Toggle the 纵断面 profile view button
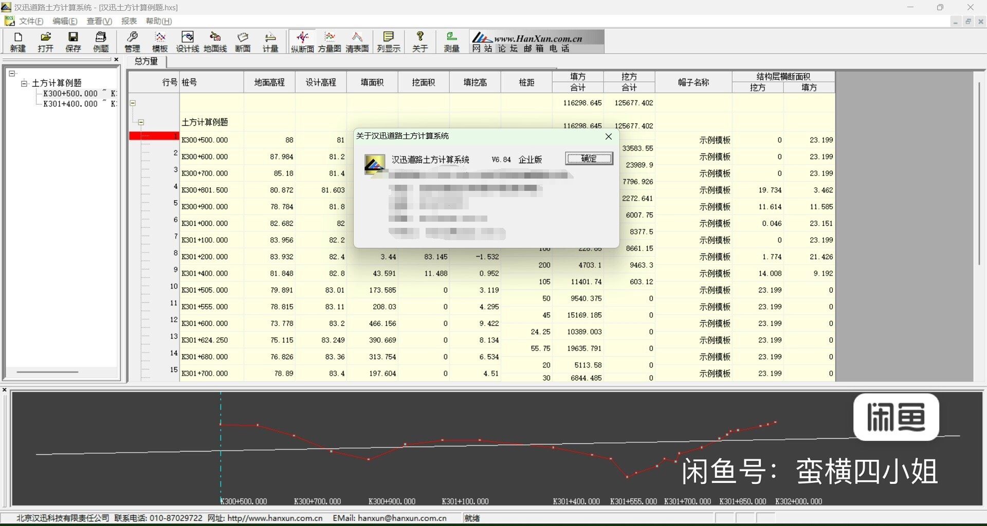Screen dimensions: 987x526 (302, 42)
